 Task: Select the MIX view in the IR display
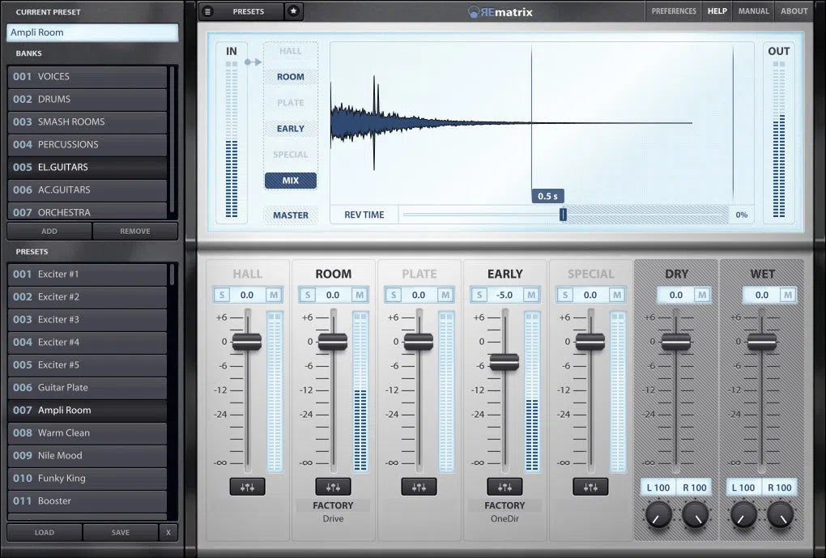(290, 180)
